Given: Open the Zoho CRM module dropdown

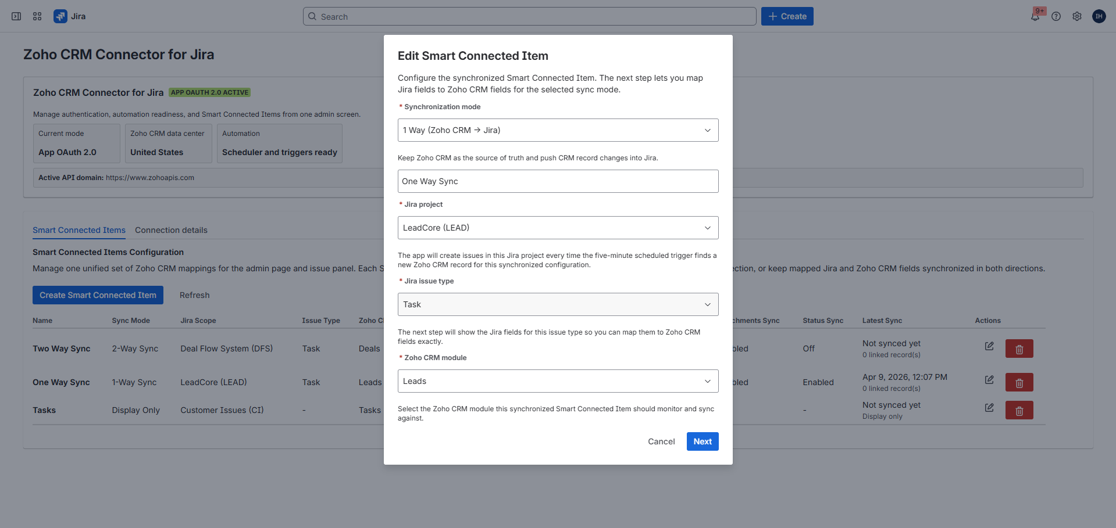Looking at the screenshot, I should 557,380.
